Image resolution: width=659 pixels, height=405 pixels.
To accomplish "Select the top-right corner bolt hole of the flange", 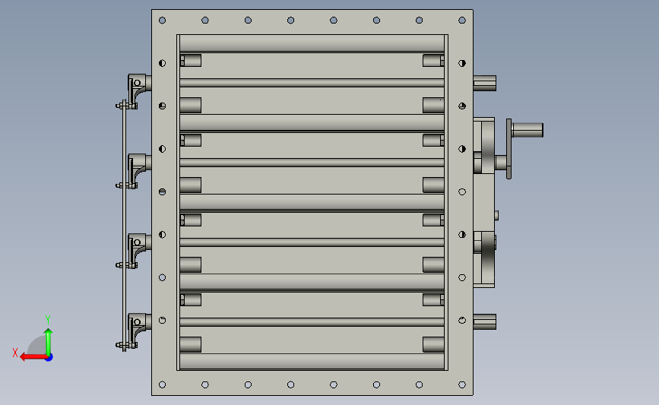I will pos(462,21).
